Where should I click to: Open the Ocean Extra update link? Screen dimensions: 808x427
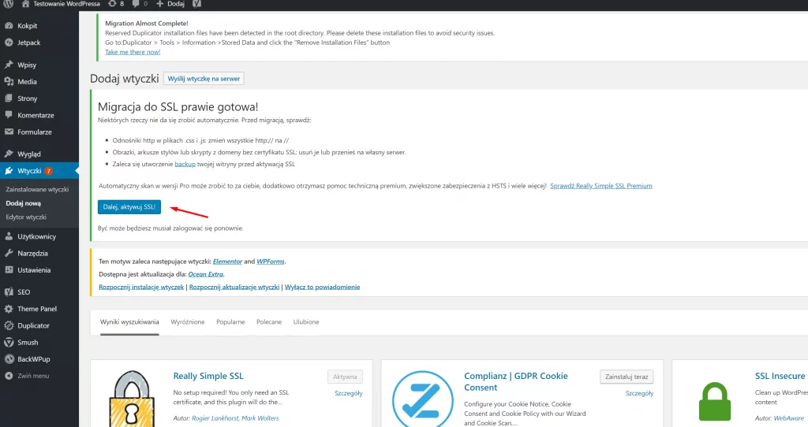click(206, 274)
